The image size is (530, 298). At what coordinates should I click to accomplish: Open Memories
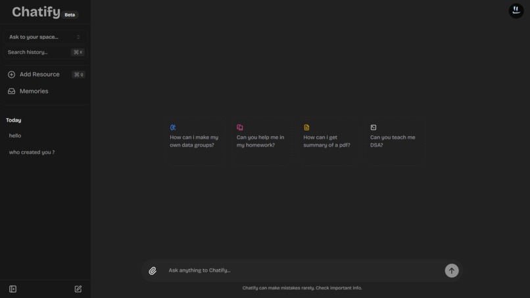click(45, 91)
